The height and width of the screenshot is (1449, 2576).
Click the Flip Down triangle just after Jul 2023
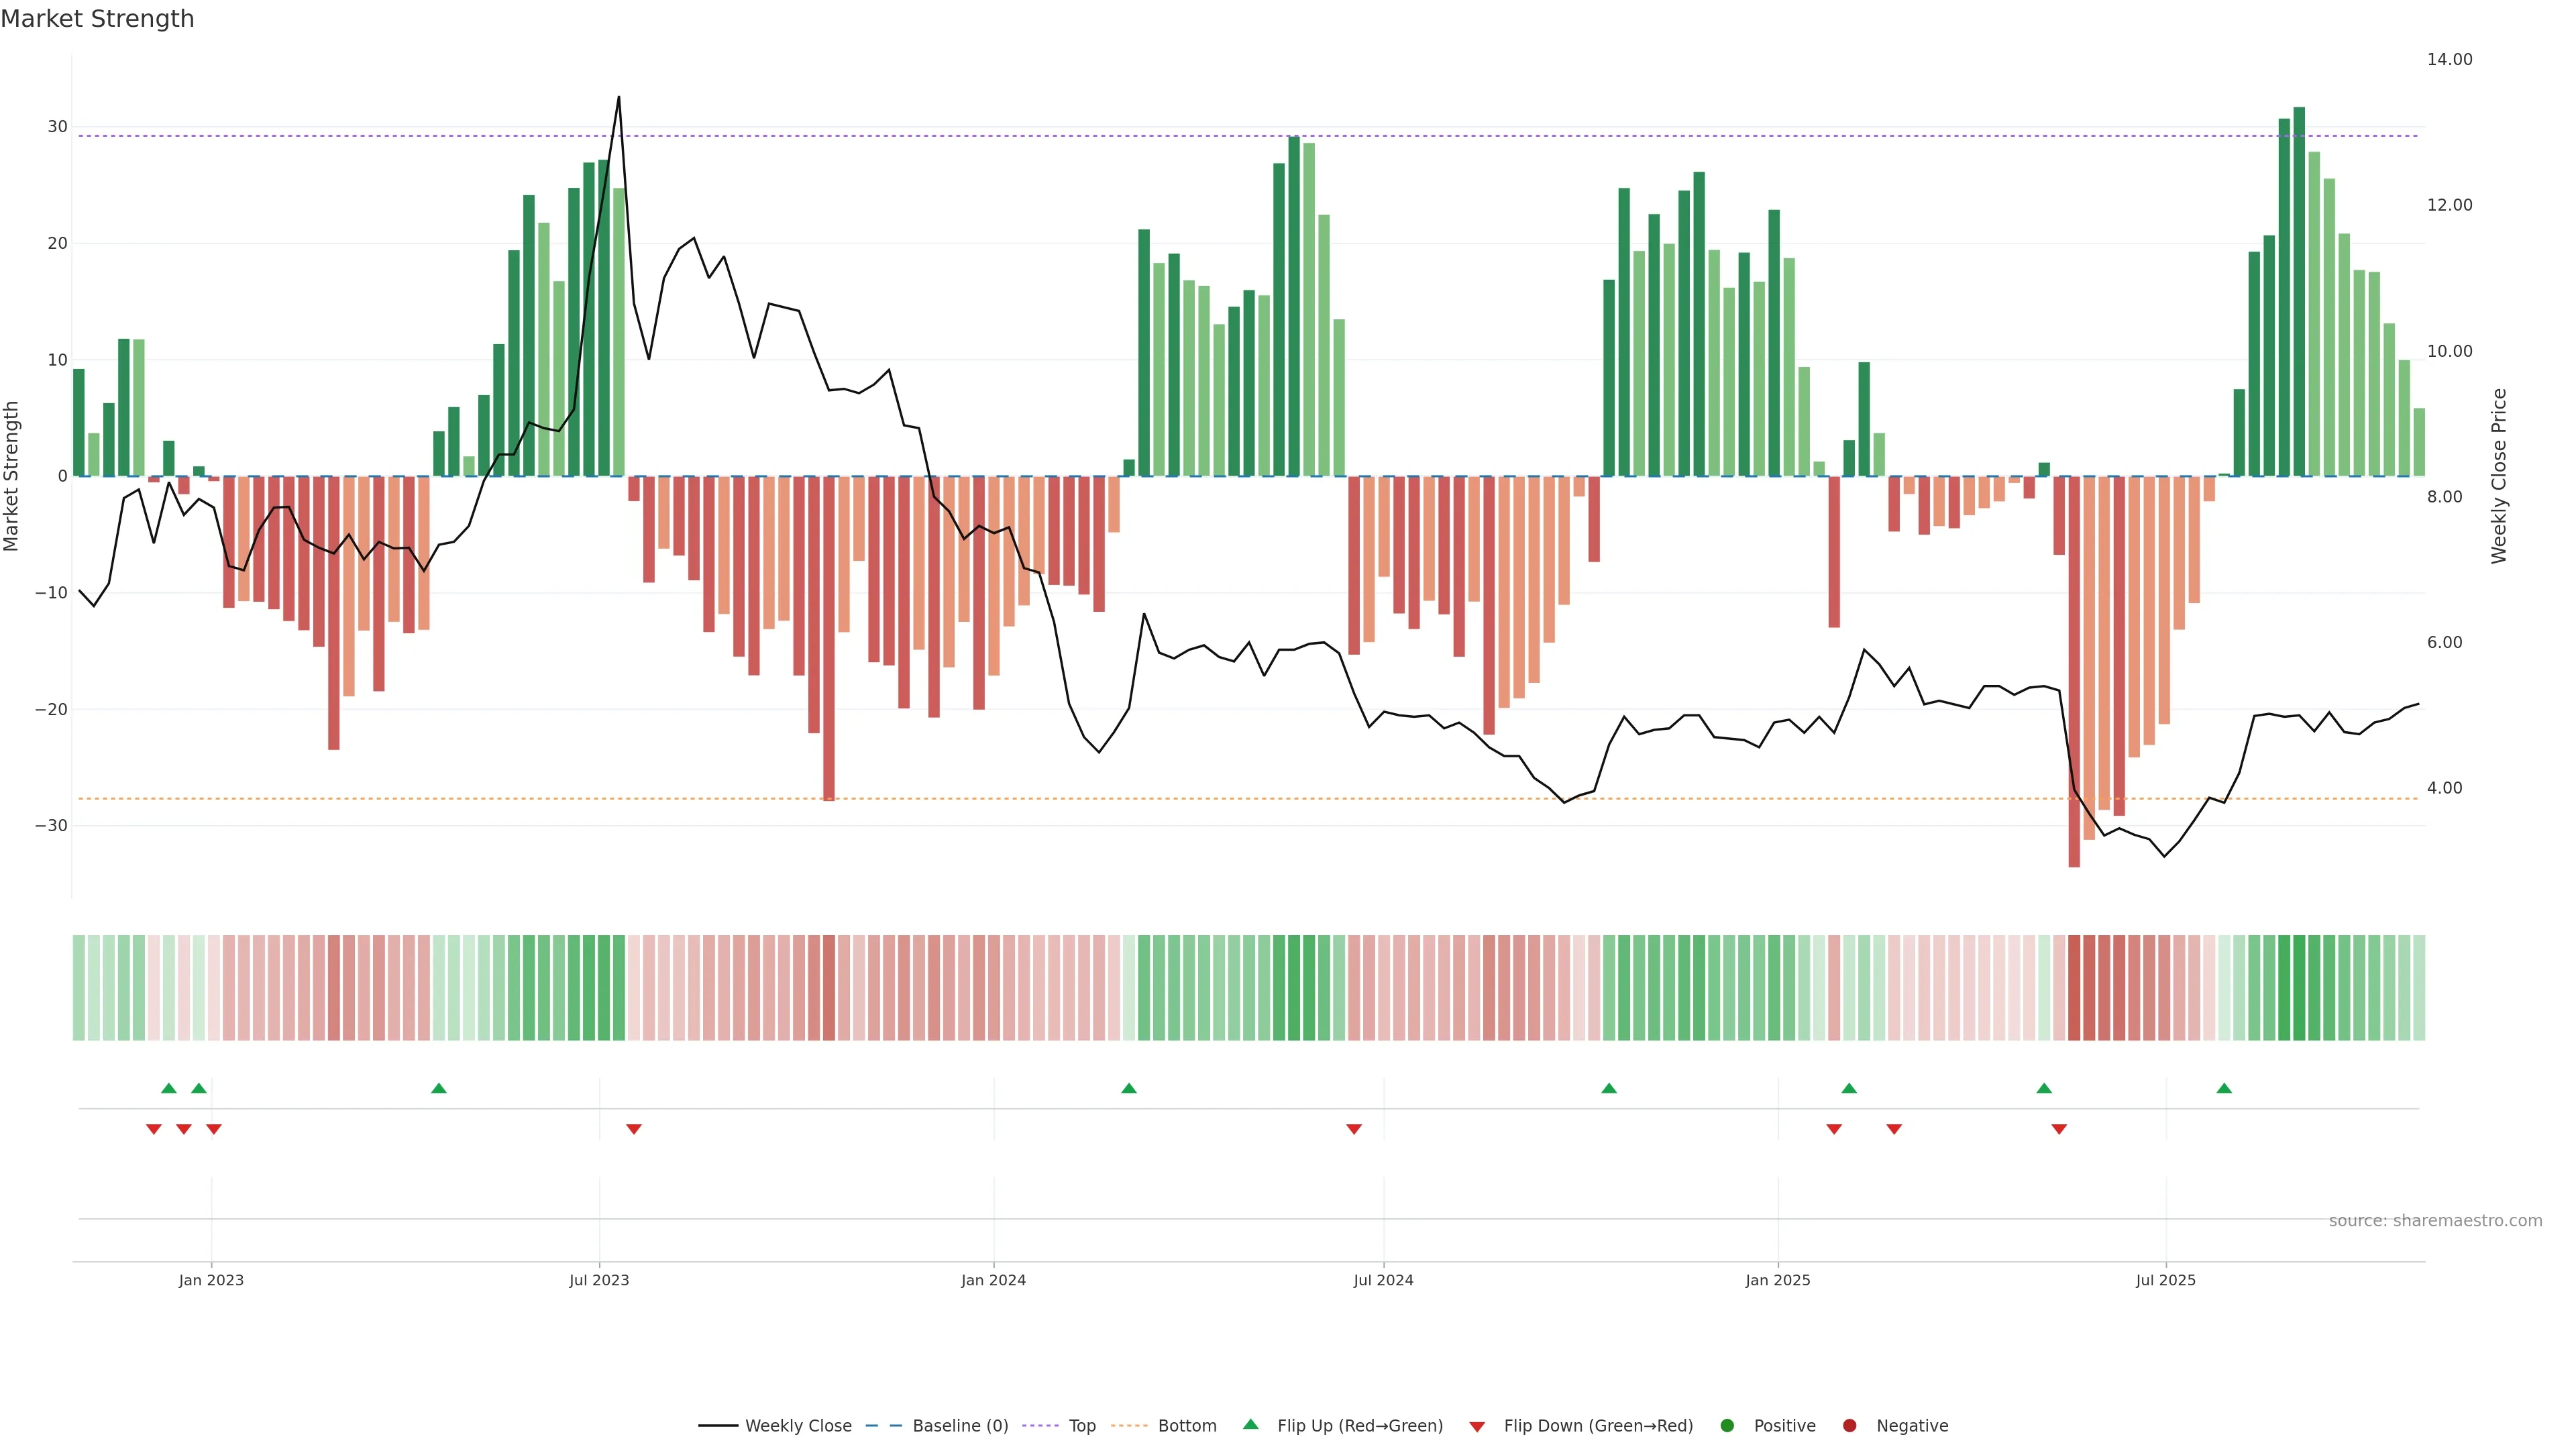pos(634,1129)
